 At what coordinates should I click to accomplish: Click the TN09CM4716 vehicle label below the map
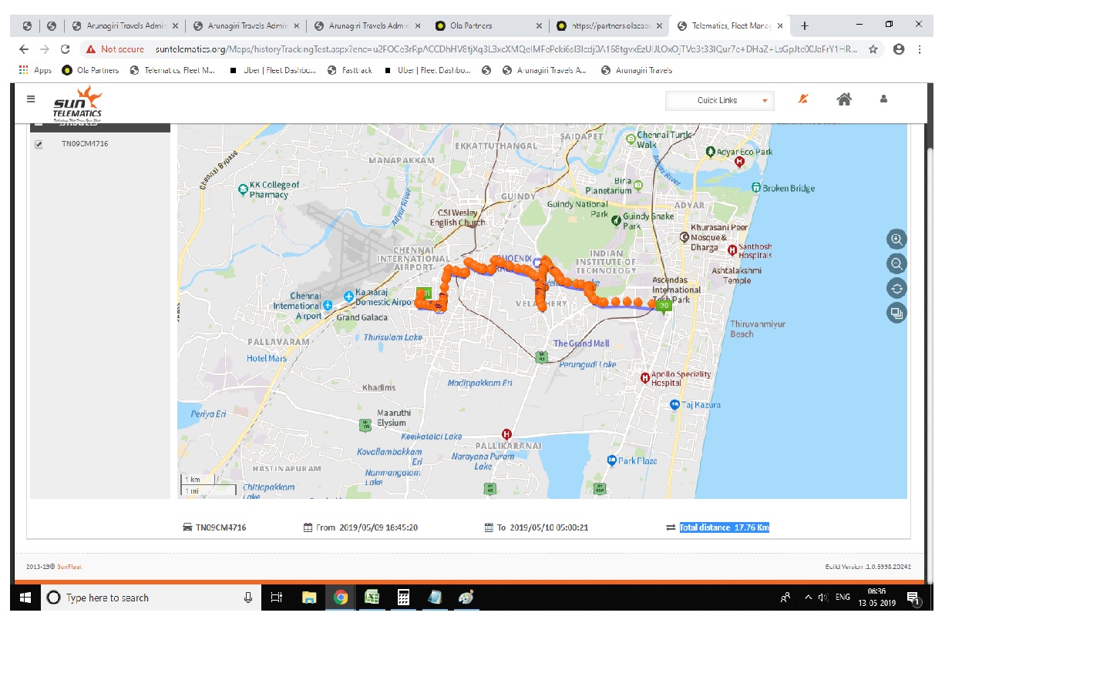220,527
